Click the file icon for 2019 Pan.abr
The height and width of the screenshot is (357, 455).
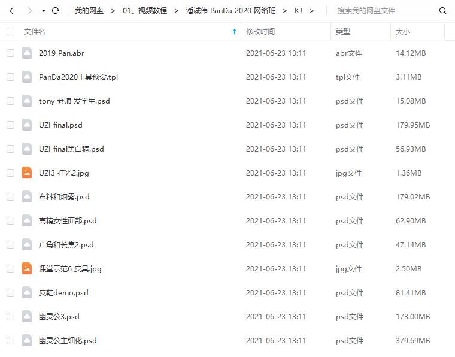click(x=27, y=53)
